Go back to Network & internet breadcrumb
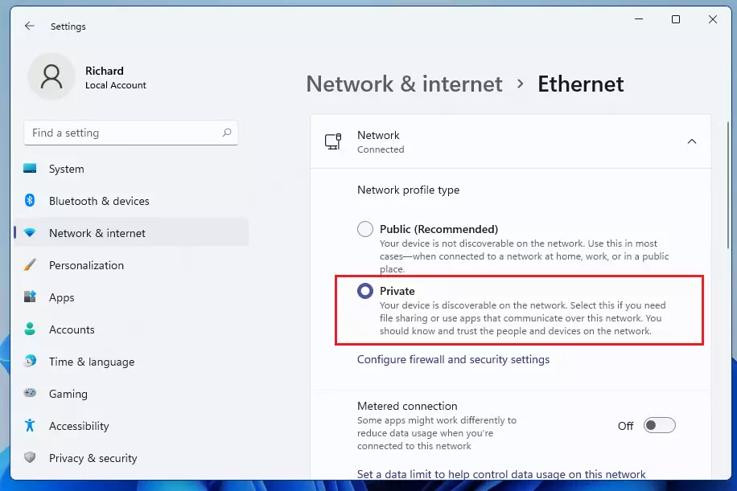The image size is (737, 491). (404, 84)
